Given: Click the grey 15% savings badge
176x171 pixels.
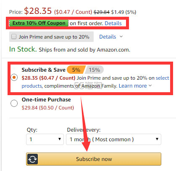Looking at the screenshot, I should [95, 70].
